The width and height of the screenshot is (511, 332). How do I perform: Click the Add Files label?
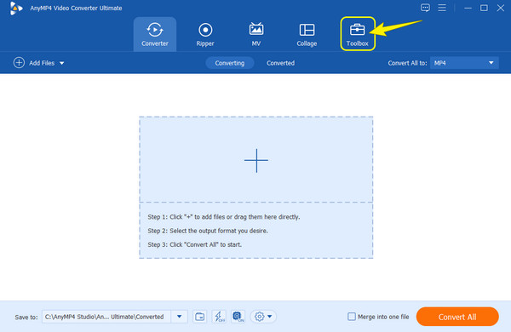click(42, 63)
